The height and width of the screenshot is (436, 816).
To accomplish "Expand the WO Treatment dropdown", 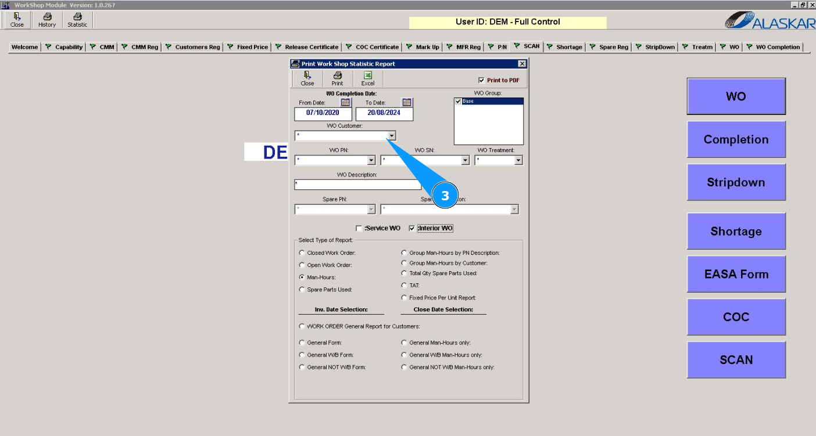I will [518, 160].
